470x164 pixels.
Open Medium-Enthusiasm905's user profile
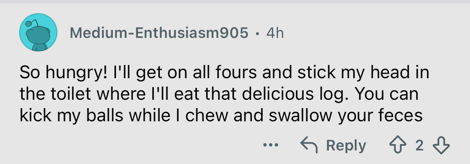159,33
